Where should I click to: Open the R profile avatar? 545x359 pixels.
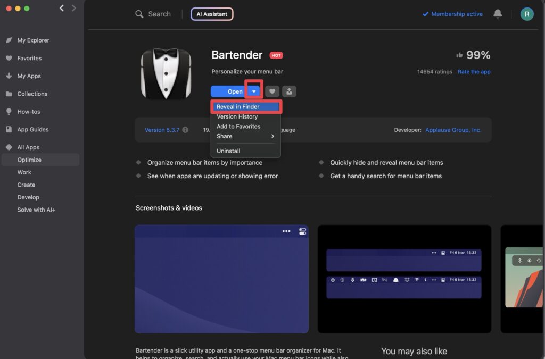pyautogui.click(x=526, y=14)
